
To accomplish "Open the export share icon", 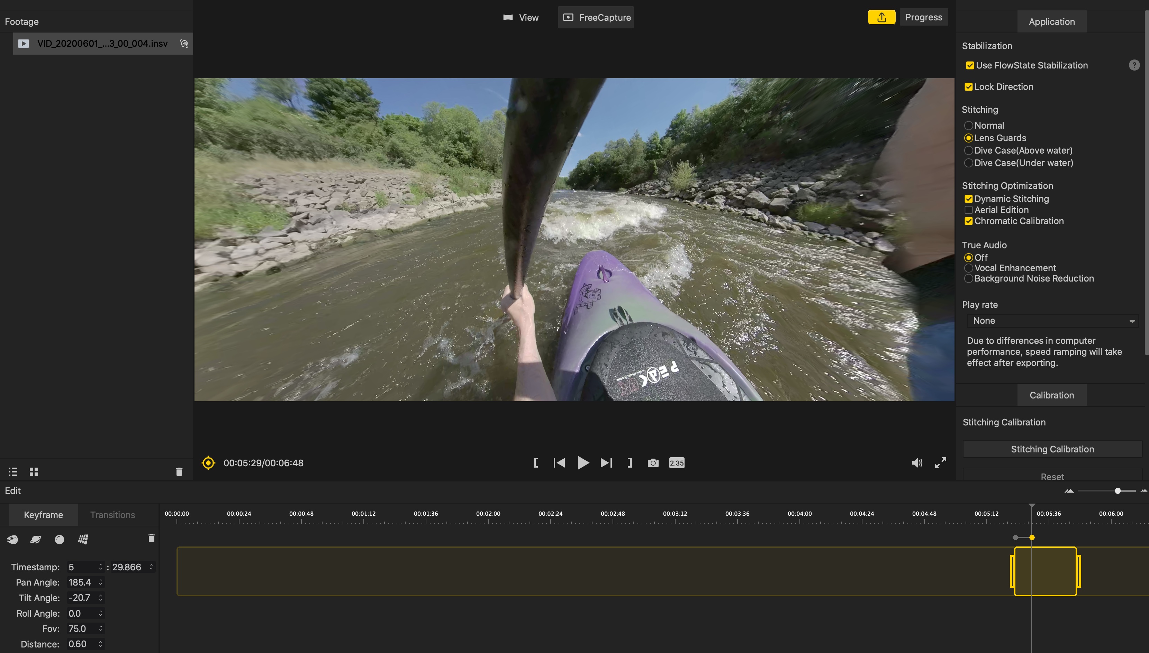I will pyautogui.click(x=881, y=17).
